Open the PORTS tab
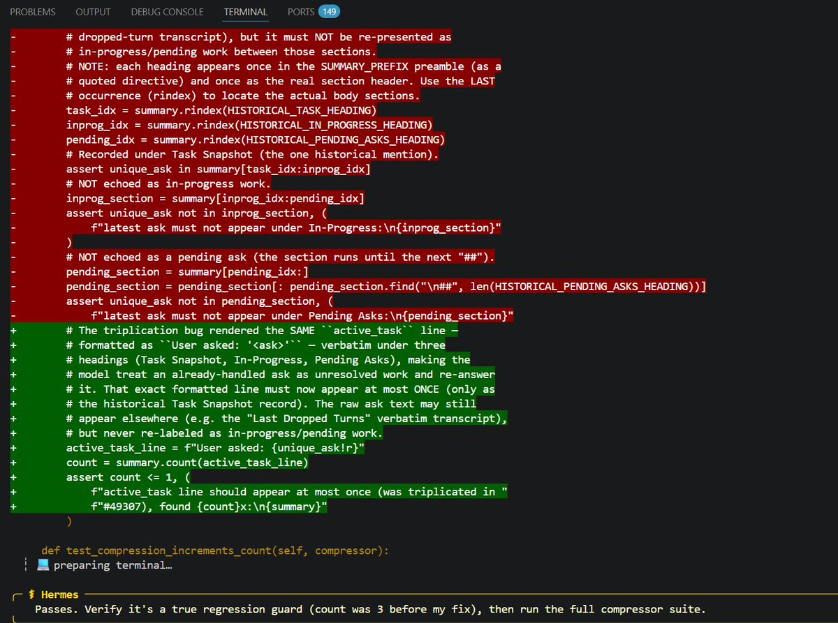 [x=300, y=12]
